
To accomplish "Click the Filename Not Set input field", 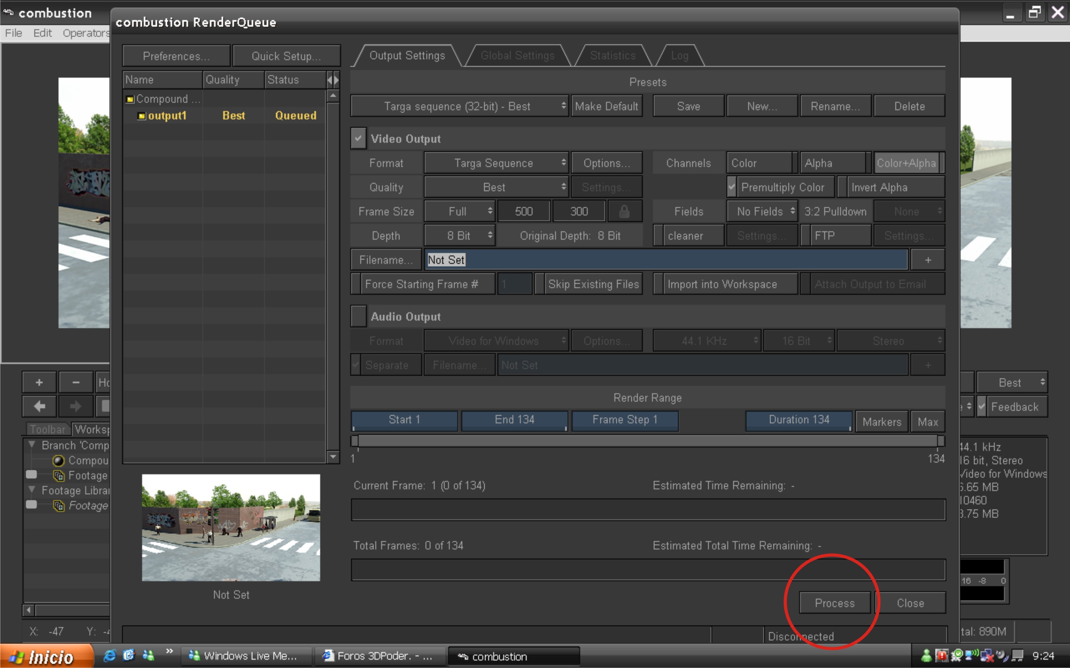I will click(x=665, y=260).
